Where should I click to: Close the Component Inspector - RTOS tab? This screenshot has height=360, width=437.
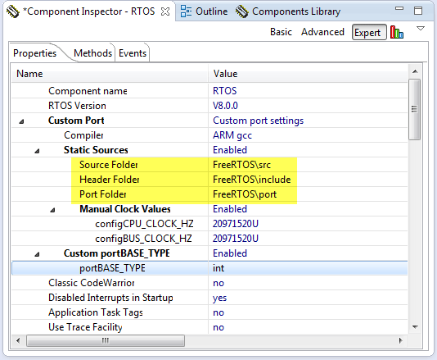(x=165, y=11)
